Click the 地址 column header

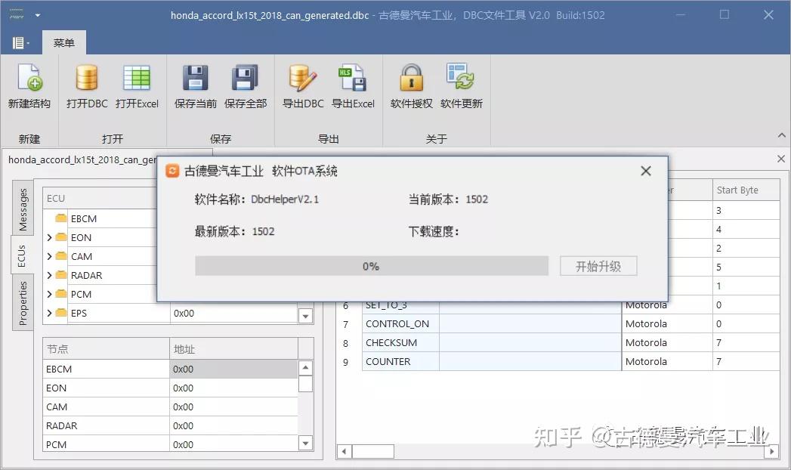pyautogui.click(x=233, y=349)
